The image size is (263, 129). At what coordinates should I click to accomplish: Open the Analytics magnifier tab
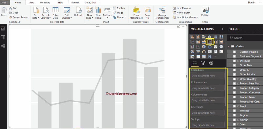[x=211, y=63]
